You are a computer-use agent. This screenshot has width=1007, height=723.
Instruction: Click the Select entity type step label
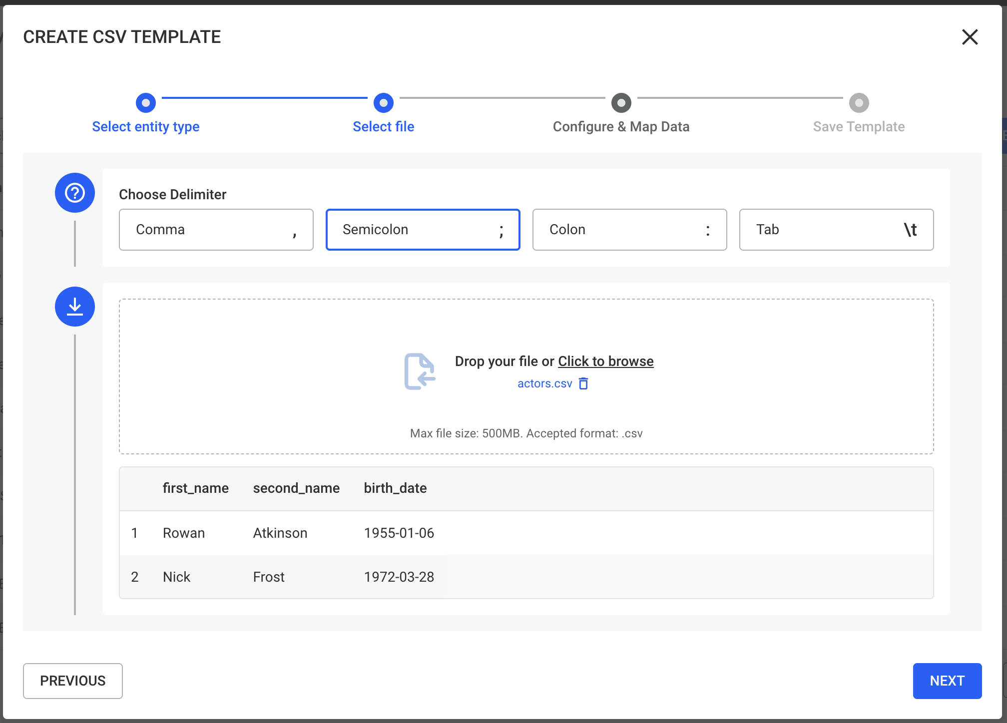pos(146,127)
